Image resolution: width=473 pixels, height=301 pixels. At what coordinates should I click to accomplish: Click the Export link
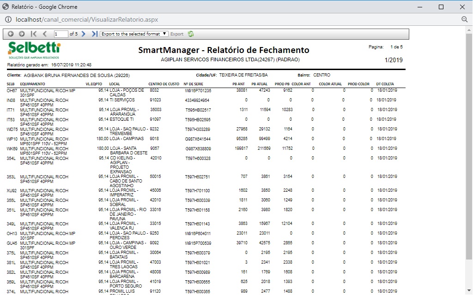point(177,34)
